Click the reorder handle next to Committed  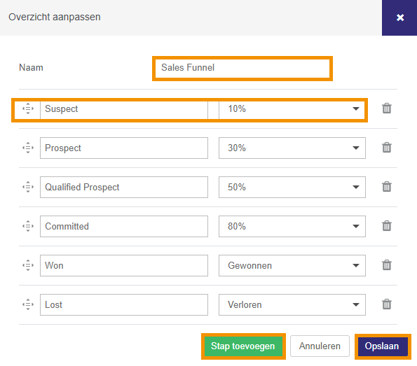28,226
